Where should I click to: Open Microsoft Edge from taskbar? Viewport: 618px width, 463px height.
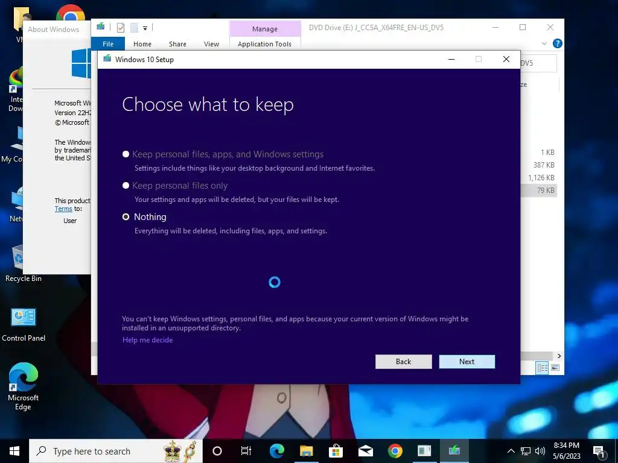(x=276, y=451)
